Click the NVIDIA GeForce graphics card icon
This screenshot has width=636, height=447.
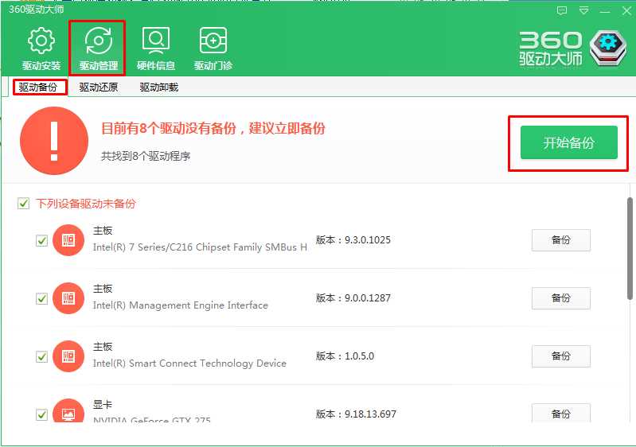[x=68, y=410]
